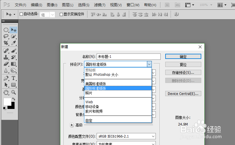235x145 pixels.
Task: Choose 默认 Photoshop 大小 preset
Action: 118,75
